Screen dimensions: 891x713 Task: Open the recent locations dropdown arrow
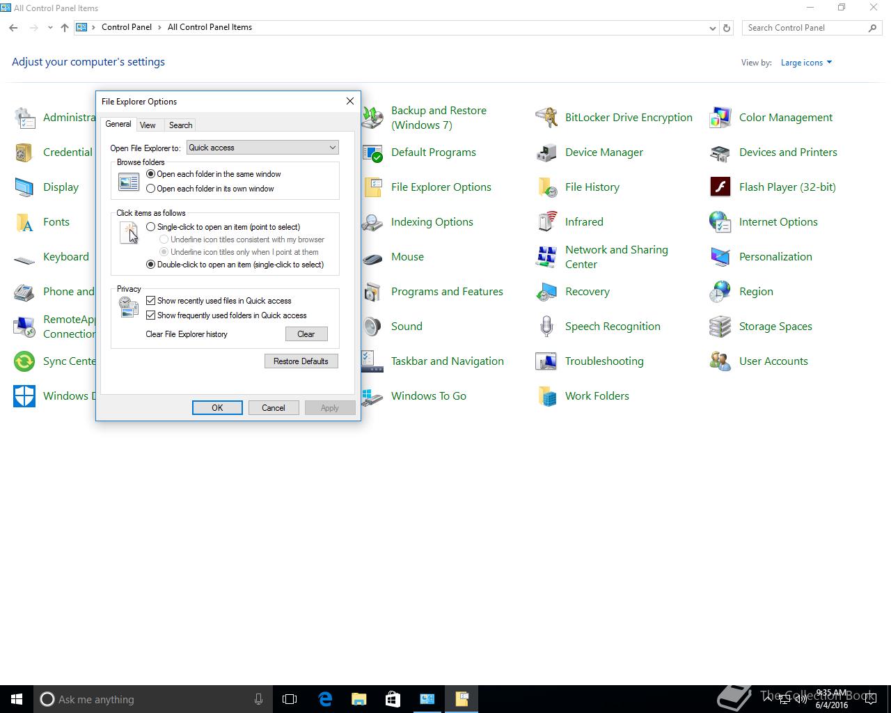(50, 28)
